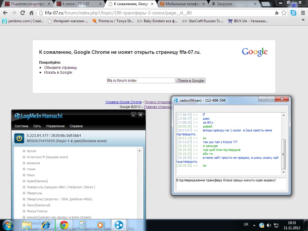This screenshot has height=231, width=308.
Task: Launch Windows Explorer from the taskbar
Action: [27, 225]
